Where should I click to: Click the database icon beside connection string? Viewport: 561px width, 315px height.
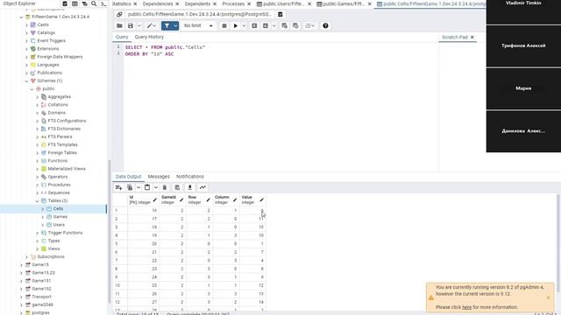pos(280,14)
